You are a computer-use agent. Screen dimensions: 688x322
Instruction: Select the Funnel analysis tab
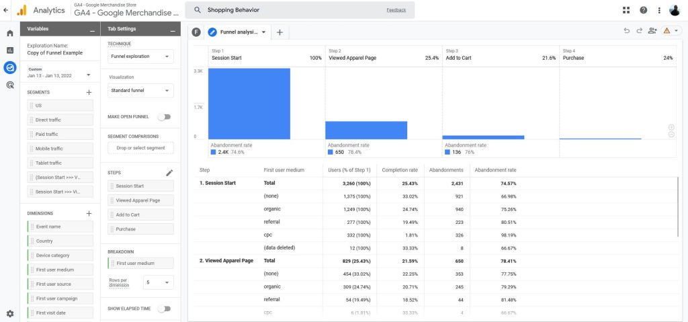coord(237,32)
